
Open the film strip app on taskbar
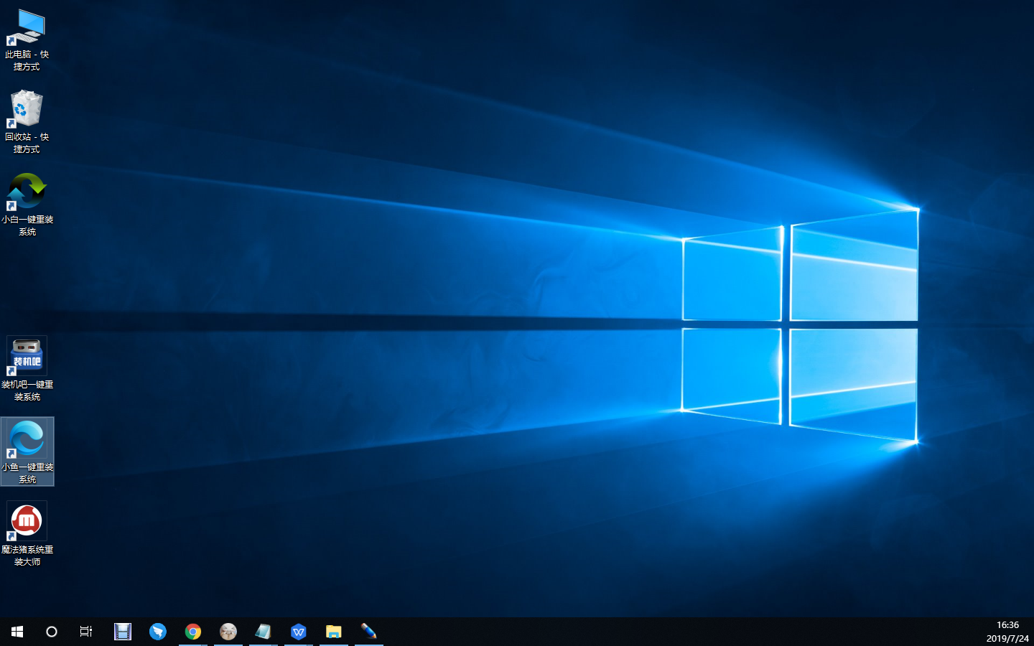[123, 632]
